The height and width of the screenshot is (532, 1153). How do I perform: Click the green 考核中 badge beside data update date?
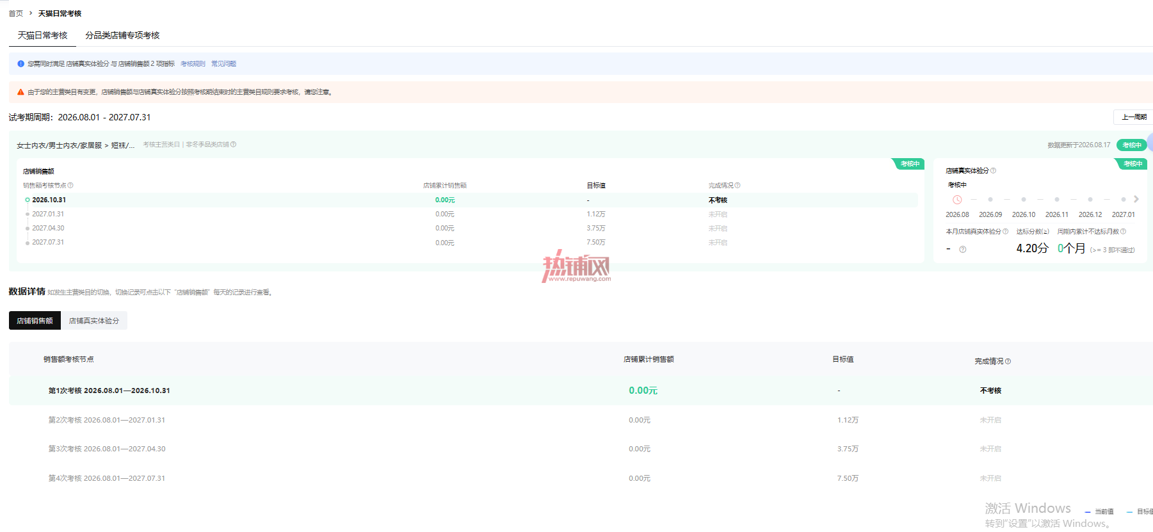pos(1131,145)
